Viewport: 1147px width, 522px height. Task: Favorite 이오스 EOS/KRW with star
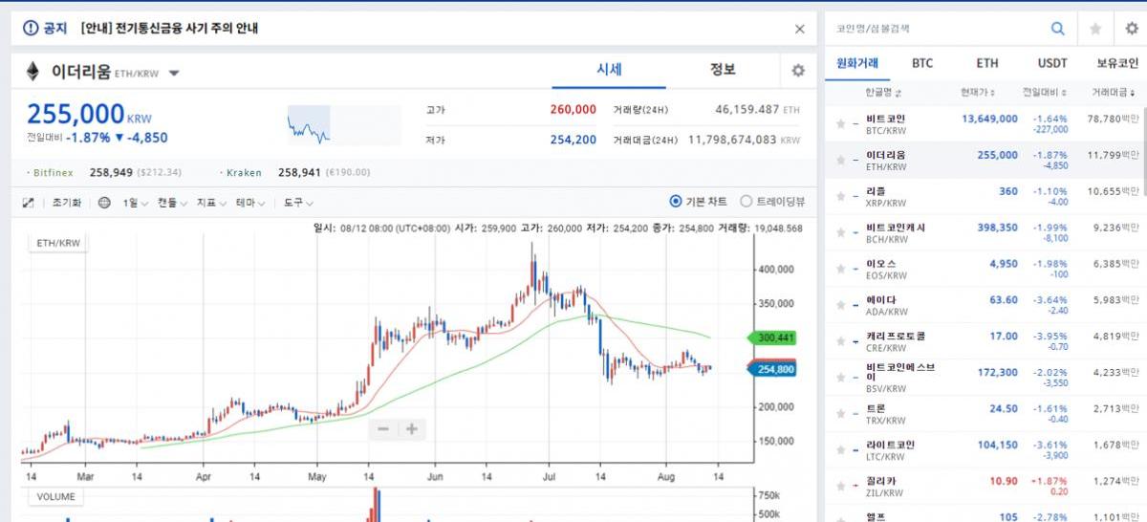[x=840, y=269]
